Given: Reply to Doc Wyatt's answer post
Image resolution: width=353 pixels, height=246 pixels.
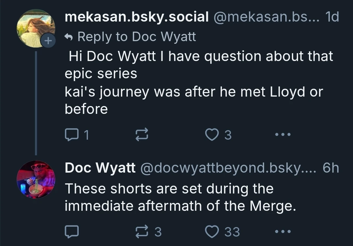Looking at the screenshot, I should [71, 232].
